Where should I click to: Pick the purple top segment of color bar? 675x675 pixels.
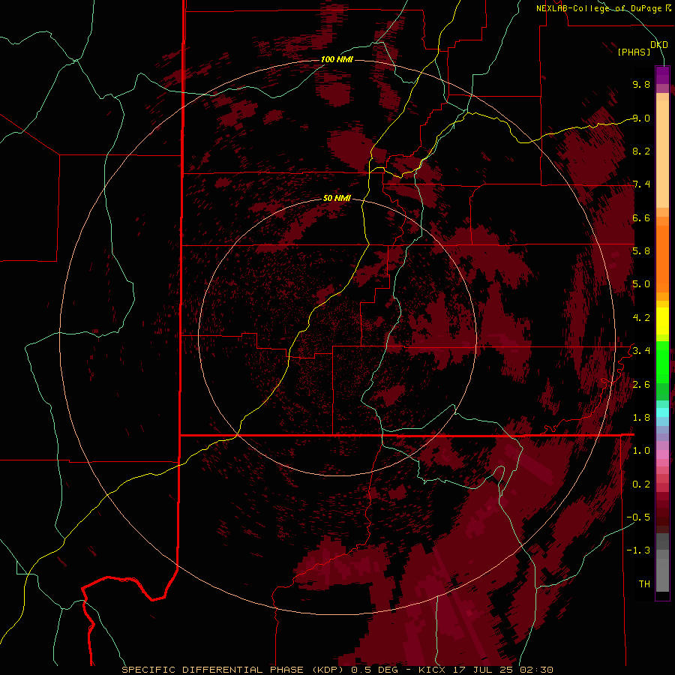point(662,75)
